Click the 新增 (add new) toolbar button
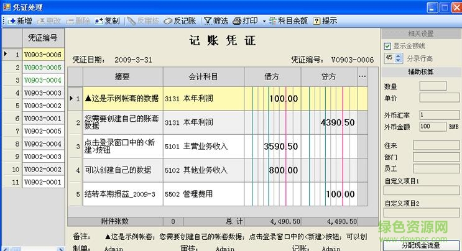Screen dimensions: 462x251 click(20, 21)
